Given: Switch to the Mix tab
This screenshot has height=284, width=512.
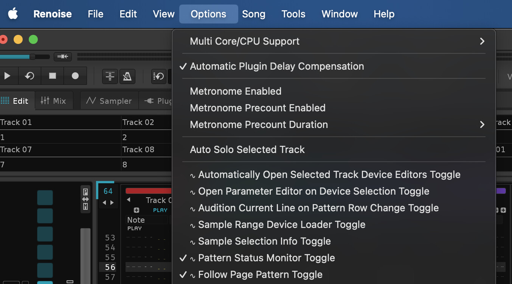Looking at the screenshot, I should click(x=53, y=101).
